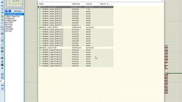Select 9C12063A2001JLHFT in devices list
Screen dimensions: 182x102
pyautogui.click(x=15, y=14)
